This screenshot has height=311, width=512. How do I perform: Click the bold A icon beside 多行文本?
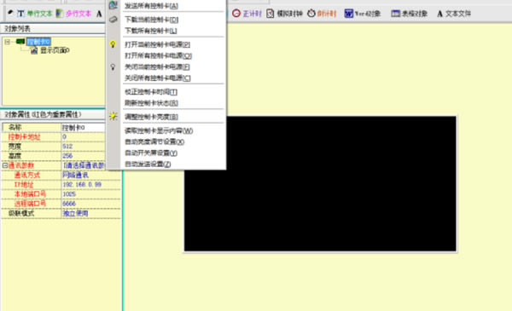(99, 14)
